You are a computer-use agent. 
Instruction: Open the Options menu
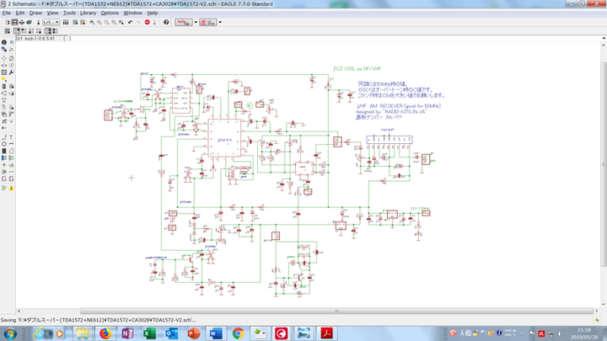click(x=110, y=13)
